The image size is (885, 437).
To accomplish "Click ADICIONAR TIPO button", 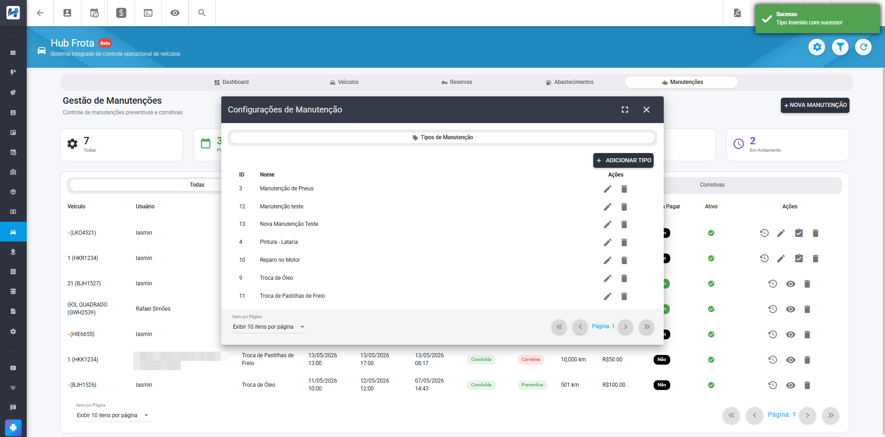I will (623, 160).
